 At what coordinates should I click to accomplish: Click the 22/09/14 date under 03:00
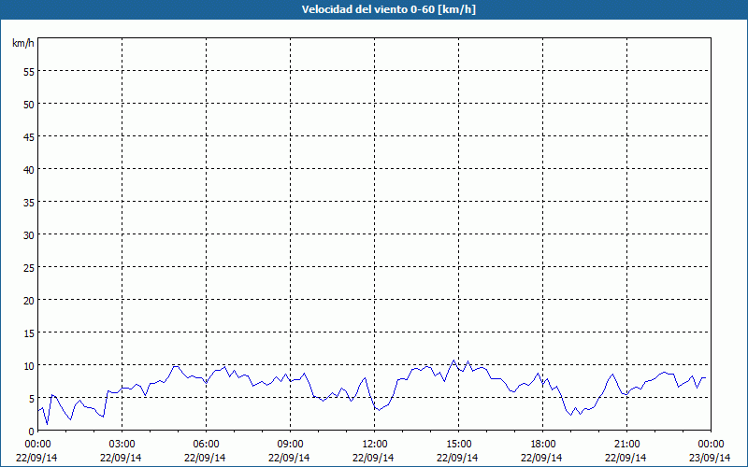click(x=121, y=458)
